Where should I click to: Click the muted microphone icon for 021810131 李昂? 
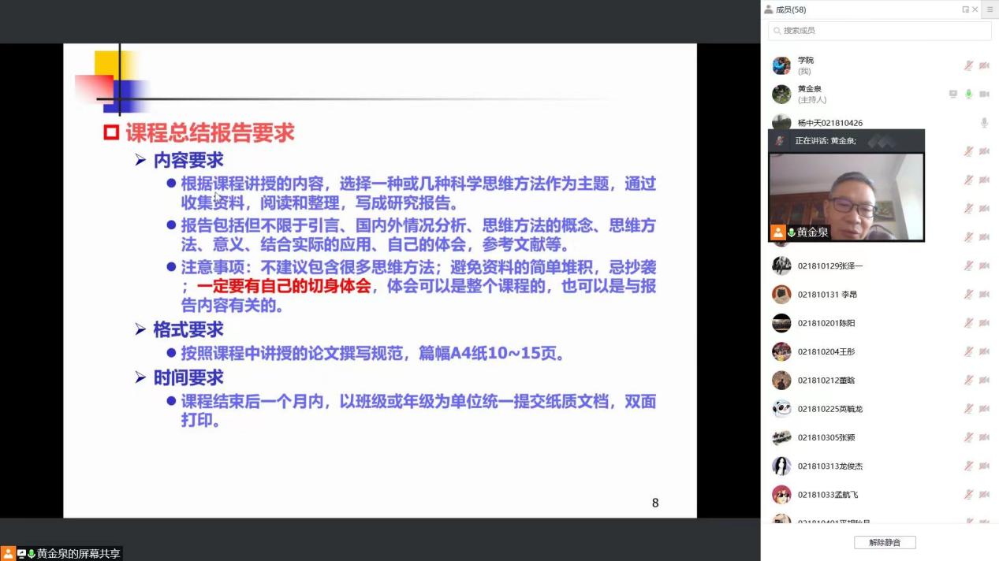click(x=968, y=294)
